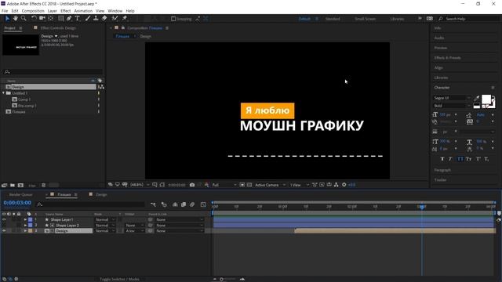Switch to the Small Screen workspace

pyautogui.click(x=365, y=19)
